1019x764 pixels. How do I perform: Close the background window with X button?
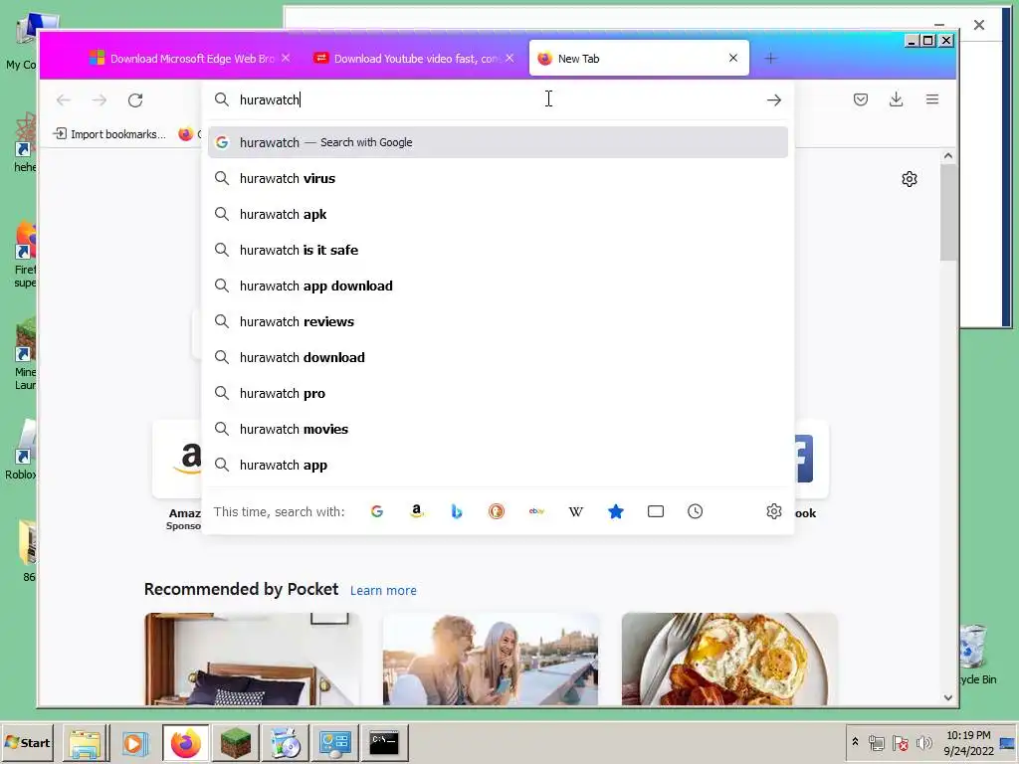[x=979, y=25]
